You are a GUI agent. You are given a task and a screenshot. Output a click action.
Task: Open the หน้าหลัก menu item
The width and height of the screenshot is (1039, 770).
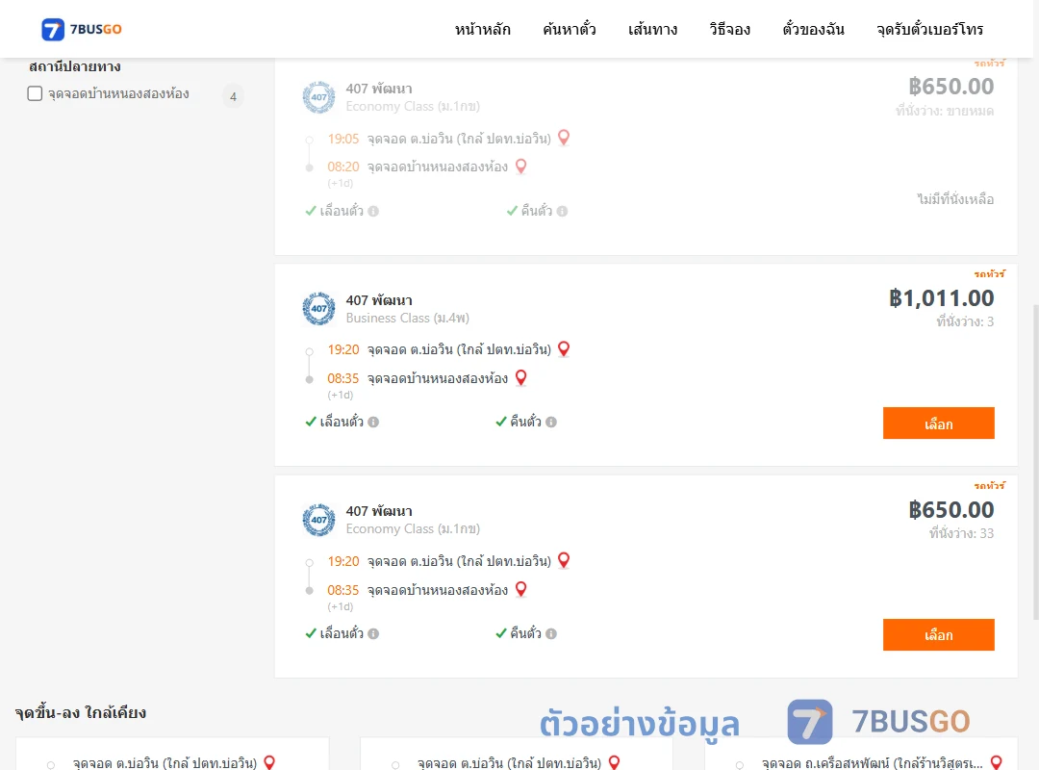(x=482, y=29)
